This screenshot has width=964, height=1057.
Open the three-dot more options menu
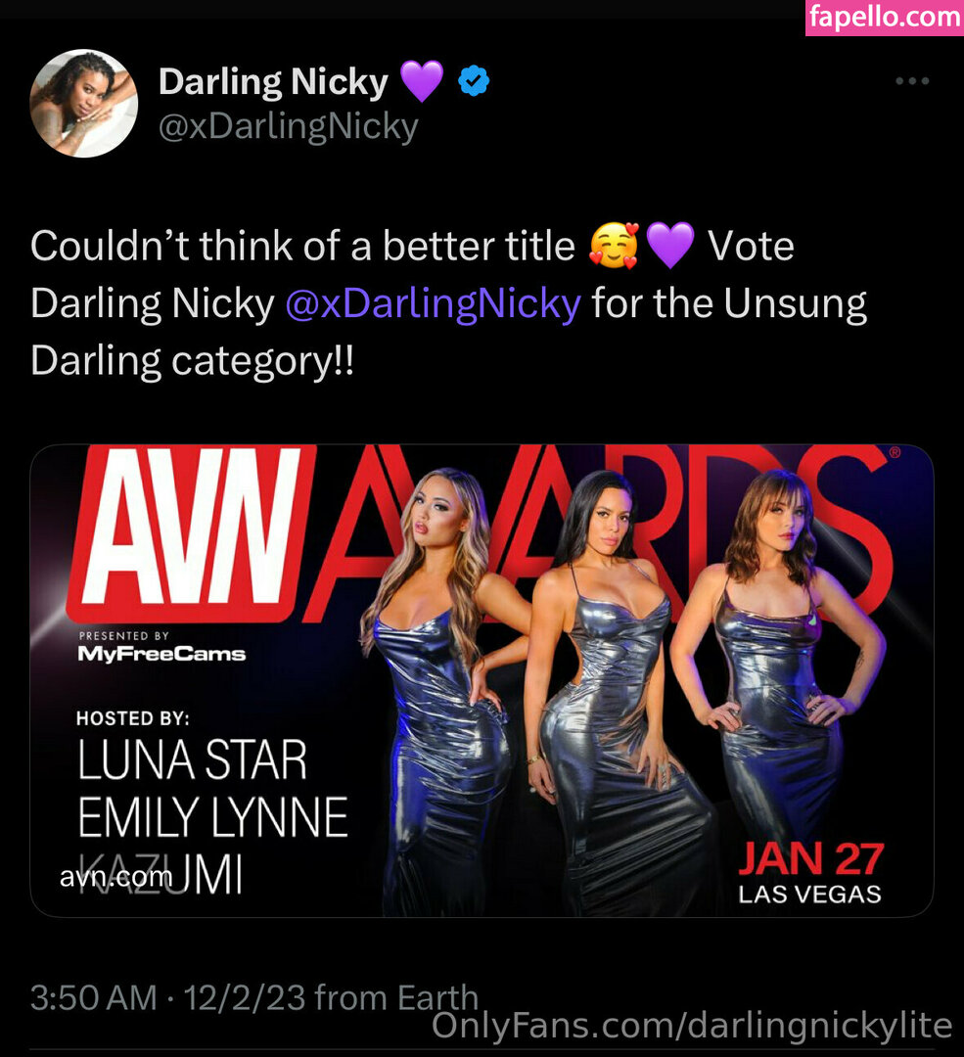pos(912,81)
